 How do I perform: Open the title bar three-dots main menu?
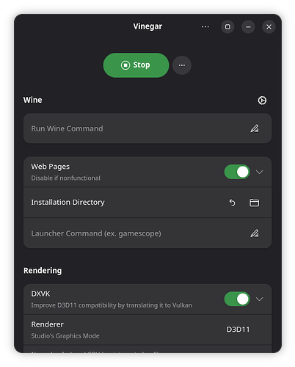205,26
